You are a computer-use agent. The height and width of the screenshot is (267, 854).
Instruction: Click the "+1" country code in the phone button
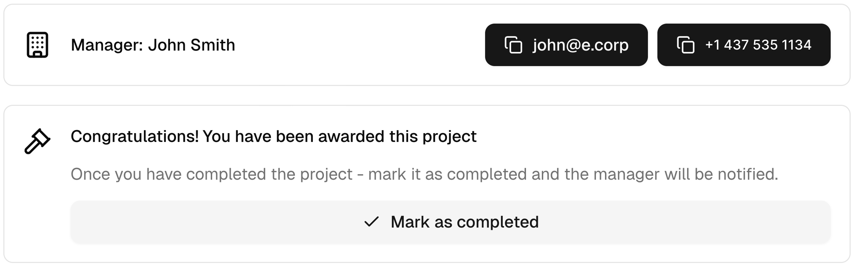coord(712,45)
